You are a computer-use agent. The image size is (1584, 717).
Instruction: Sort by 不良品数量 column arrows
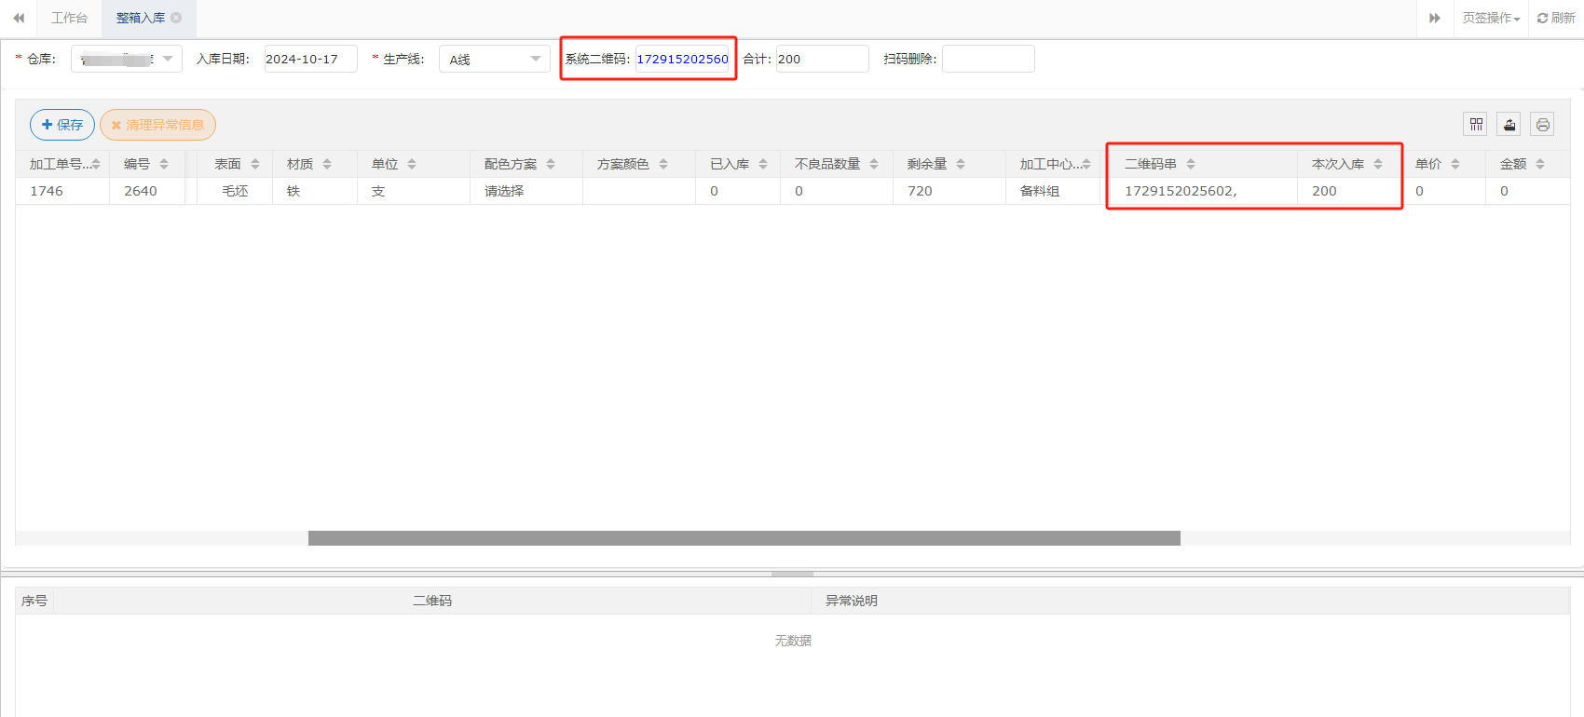coord(874,164)
